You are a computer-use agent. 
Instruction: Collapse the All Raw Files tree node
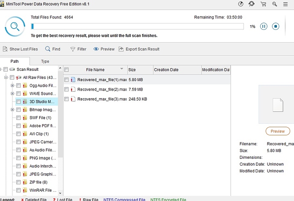6,77
